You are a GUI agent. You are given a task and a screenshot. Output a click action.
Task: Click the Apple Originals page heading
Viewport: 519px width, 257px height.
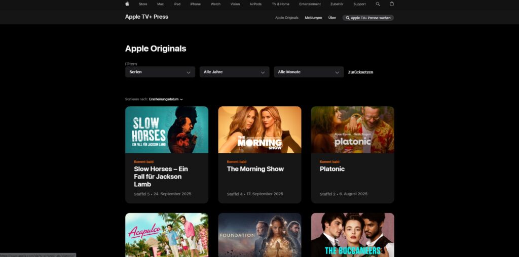click(x=156, y=49)
